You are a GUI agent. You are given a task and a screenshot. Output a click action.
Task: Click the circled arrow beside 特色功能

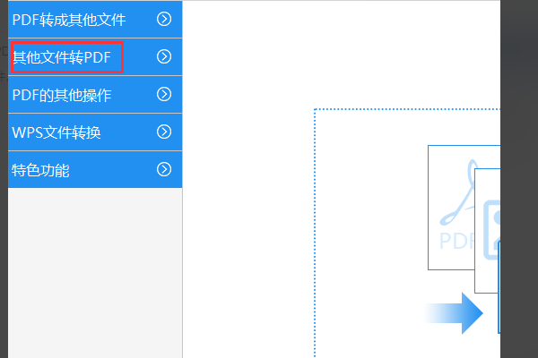(x=164, y=169)
